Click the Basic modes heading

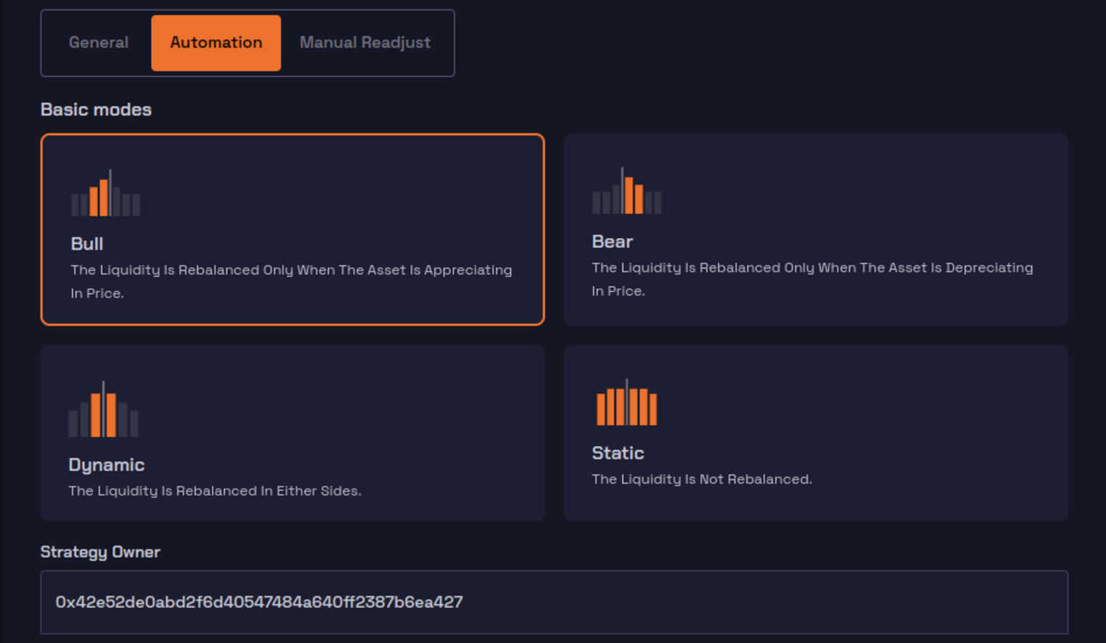click(96, 110)
